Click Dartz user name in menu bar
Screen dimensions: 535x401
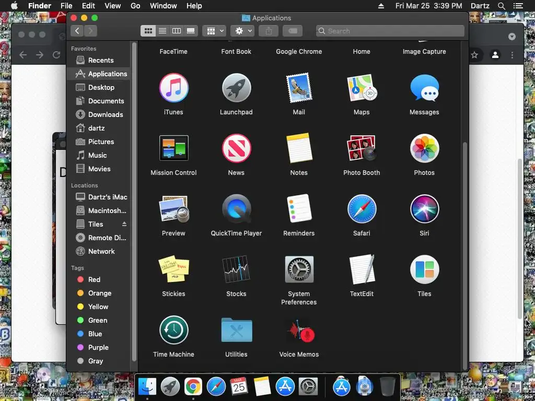coord(480,6)
